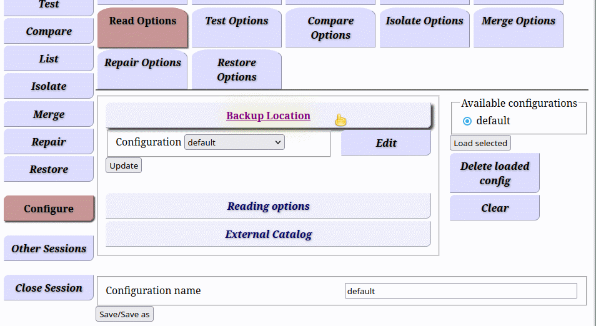Click the Backup Location link

[x=269, y=116]
